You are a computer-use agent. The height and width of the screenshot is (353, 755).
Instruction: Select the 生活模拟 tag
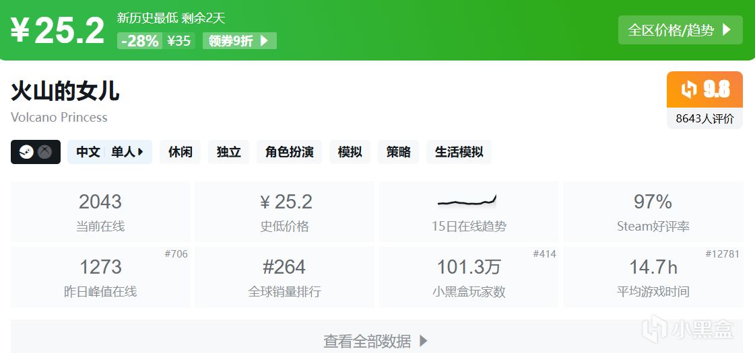[459, 152]
